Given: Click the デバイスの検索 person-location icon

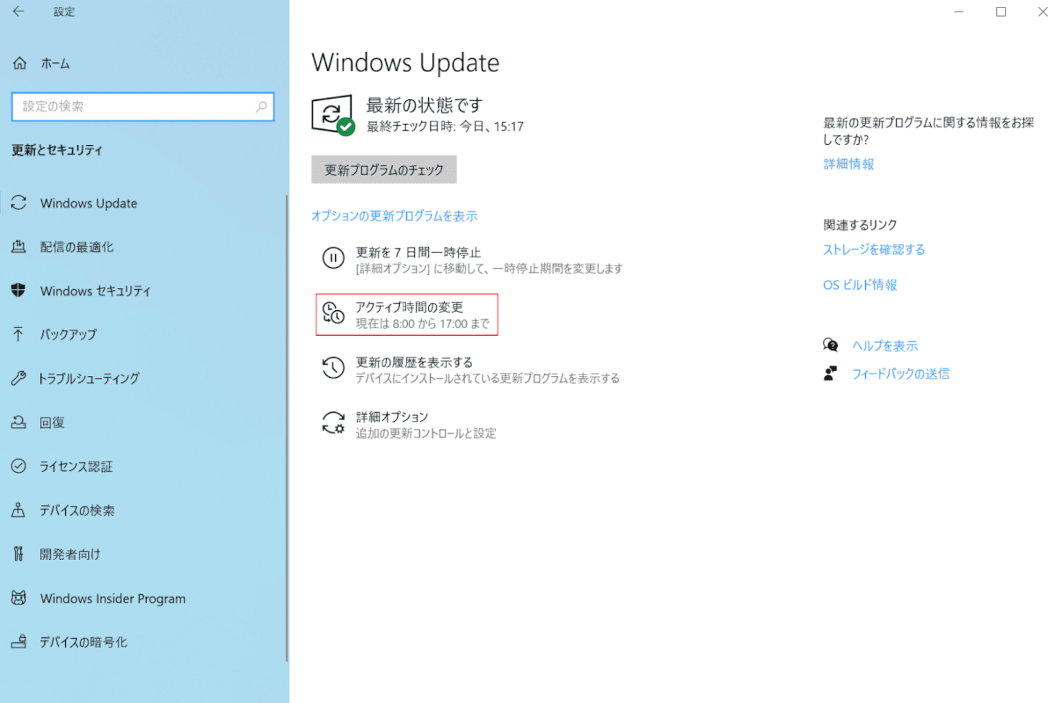Looking at the screenshot, I should click(x=18, y=511).
